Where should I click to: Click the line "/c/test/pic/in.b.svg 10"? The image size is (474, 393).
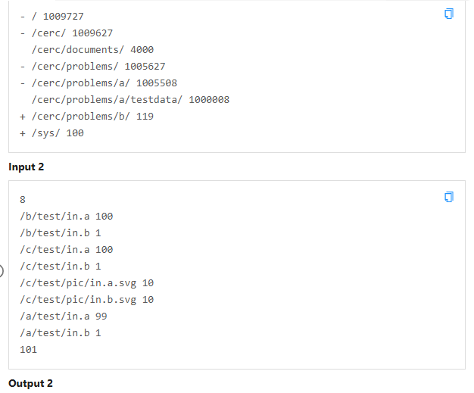[86, 300]
